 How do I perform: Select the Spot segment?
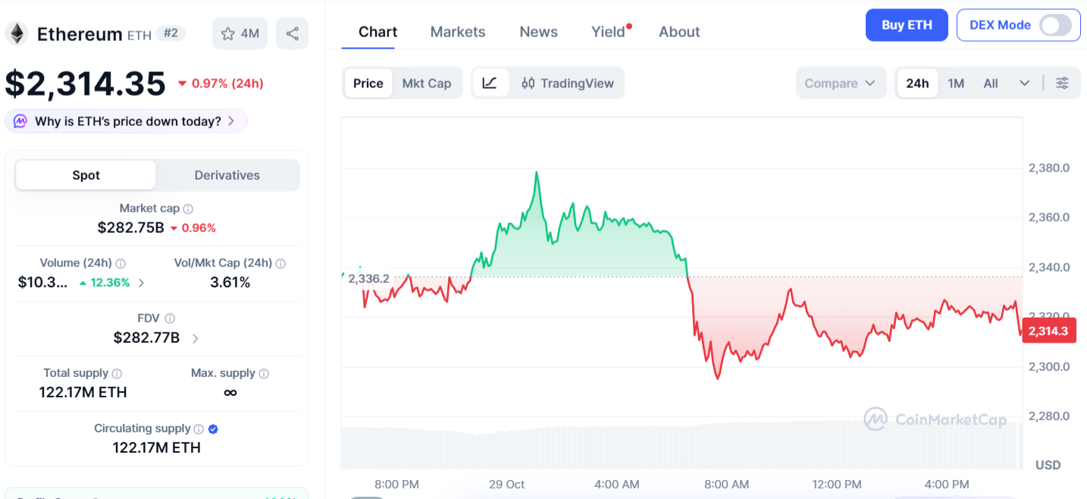coord(86,175)
